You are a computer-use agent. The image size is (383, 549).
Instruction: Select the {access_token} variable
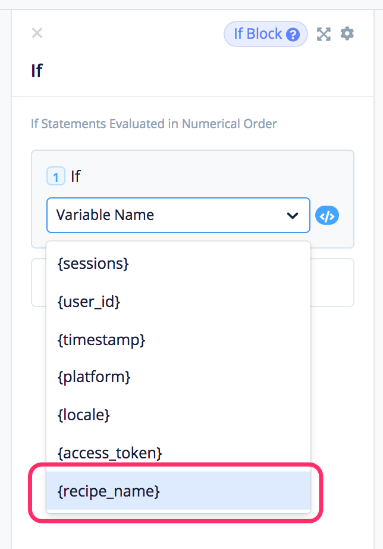coord(110,453)
